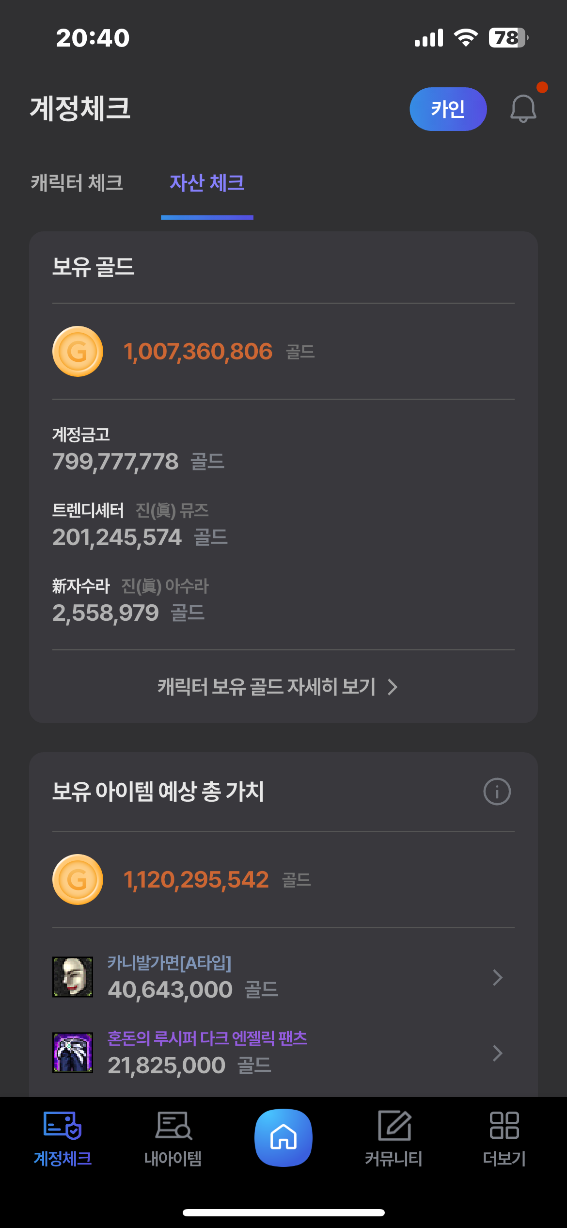Tap the chevron next to 자세히 보기
The width and height of the screenshot is (567, 1228).
[x=393, y=687]
